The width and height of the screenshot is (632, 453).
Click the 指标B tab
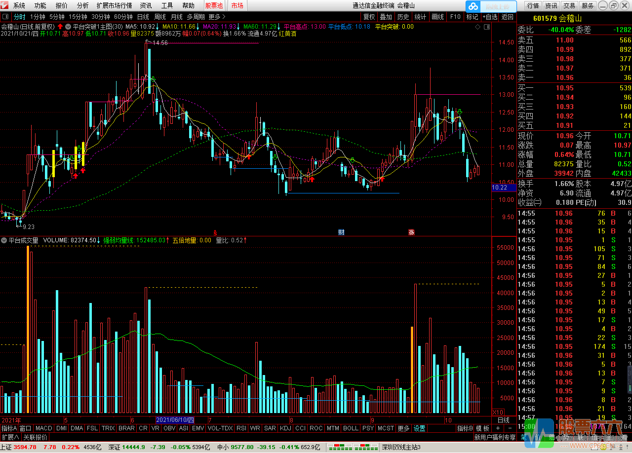click(x=465, y=428)
